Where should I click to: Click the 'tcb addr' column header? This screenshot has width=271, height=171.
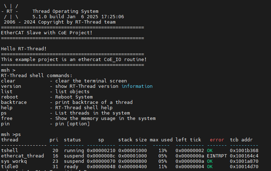point(241,140)
